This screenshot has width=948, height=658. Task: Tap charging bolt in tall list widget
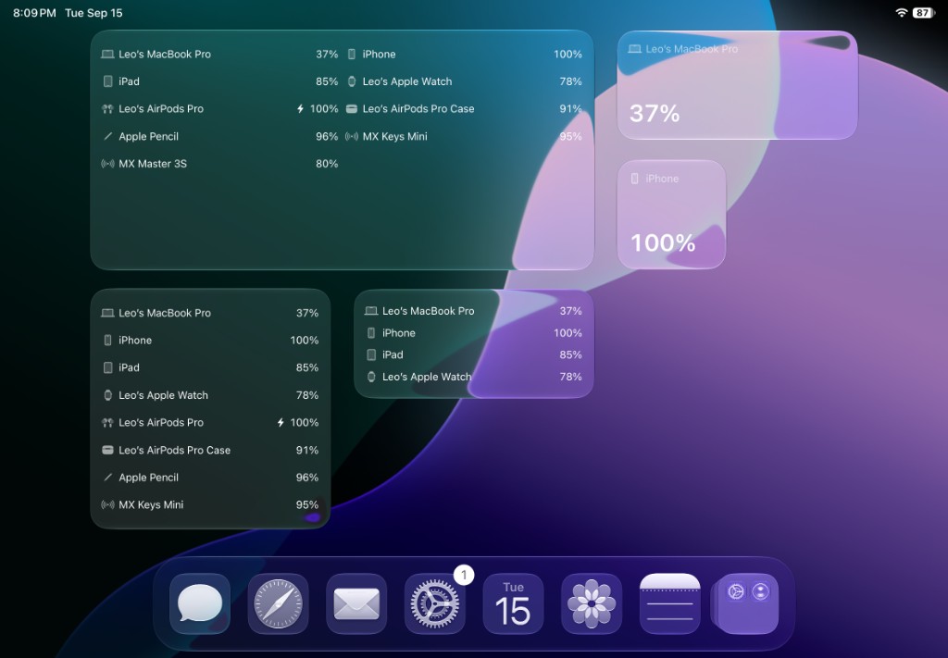click(x=281, y=422)
